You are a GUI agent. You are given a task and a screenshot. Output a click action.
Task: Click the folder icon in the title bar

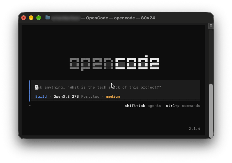coord(48,18)
